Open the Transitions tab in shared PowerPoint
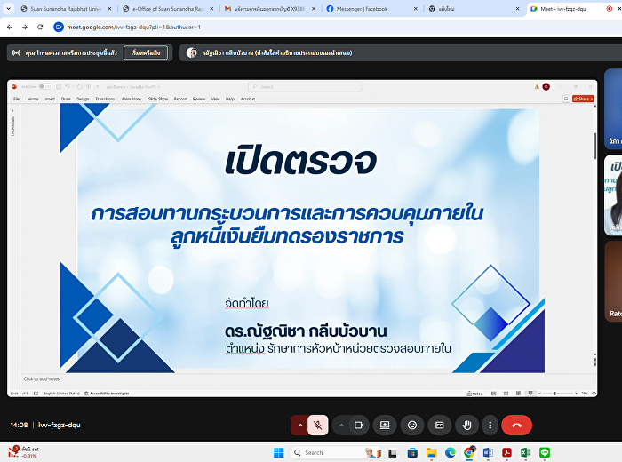 click(x=105, y=99)
